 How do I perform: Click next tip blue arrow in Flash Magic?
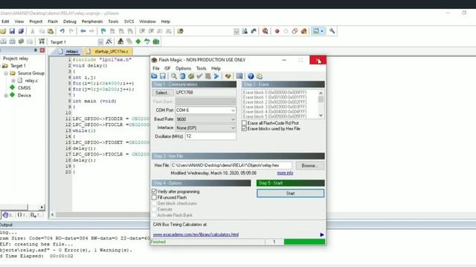tap(322, 234)
